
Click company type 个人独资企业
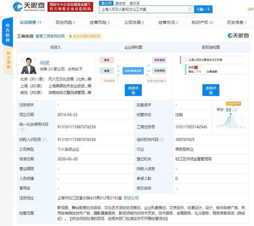coord(68,149)
